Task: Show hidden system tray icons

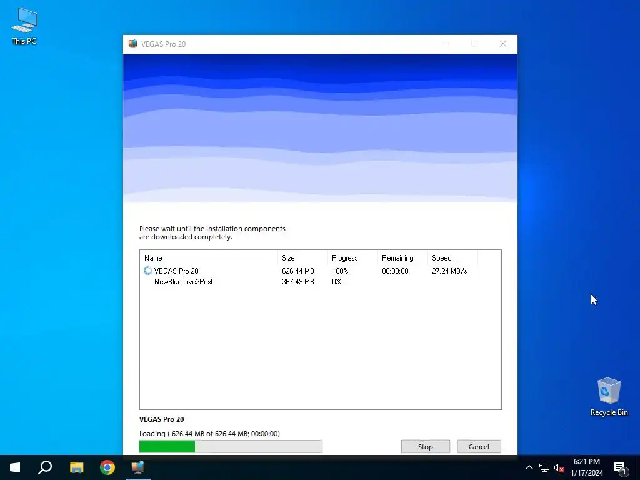Action: coord(529,467)
